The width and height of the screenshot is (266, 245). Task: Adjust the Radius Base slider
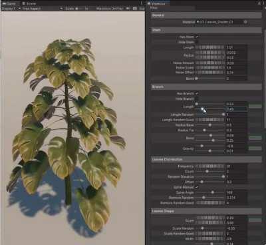[x=210, y=125]
